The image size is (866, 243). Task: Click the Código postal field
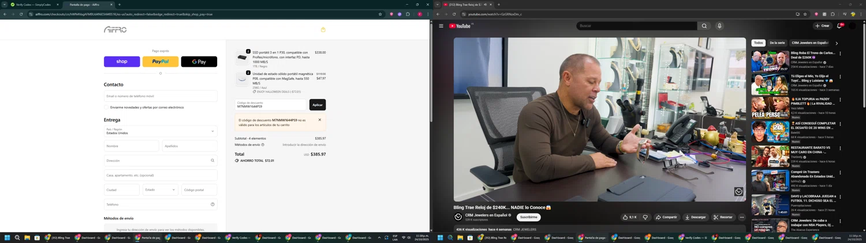point(199,189)
